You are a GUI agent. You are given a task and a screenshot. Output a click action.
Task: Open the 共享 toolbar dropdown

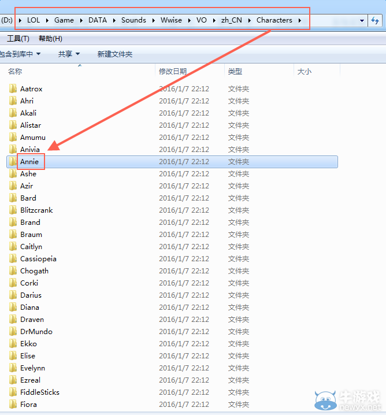pyautogui.click(x=69, y=54)
